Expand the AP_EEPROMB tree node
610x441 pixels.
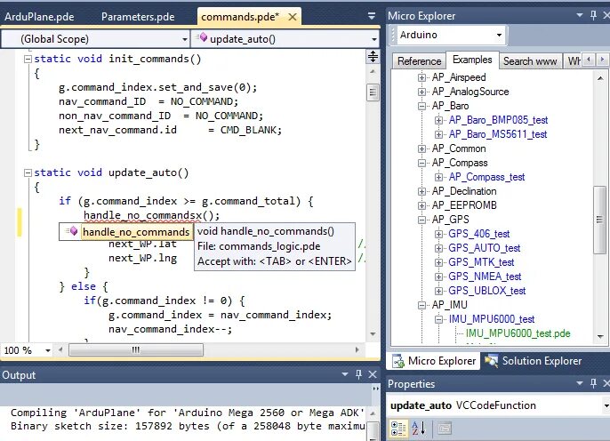[421, 205]
